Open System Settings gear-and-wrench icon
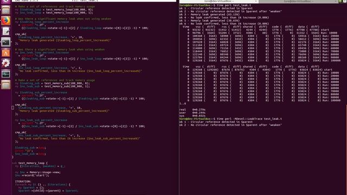Viewport: 347px width, 195px height. tap(6, 63)
